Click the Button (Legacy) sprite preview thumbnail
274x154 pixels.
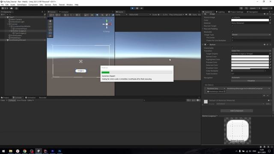pos(238,131)
